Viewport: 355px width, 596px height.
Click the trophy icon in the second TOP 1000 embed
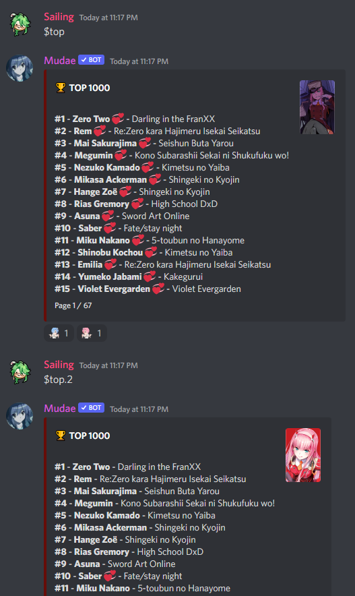(x=61, y=436)
